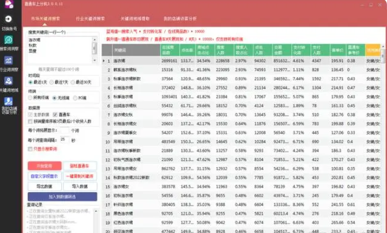Select the 最近7天 radio button
This screenshot has width=387, height=233.
pos(52,82)
